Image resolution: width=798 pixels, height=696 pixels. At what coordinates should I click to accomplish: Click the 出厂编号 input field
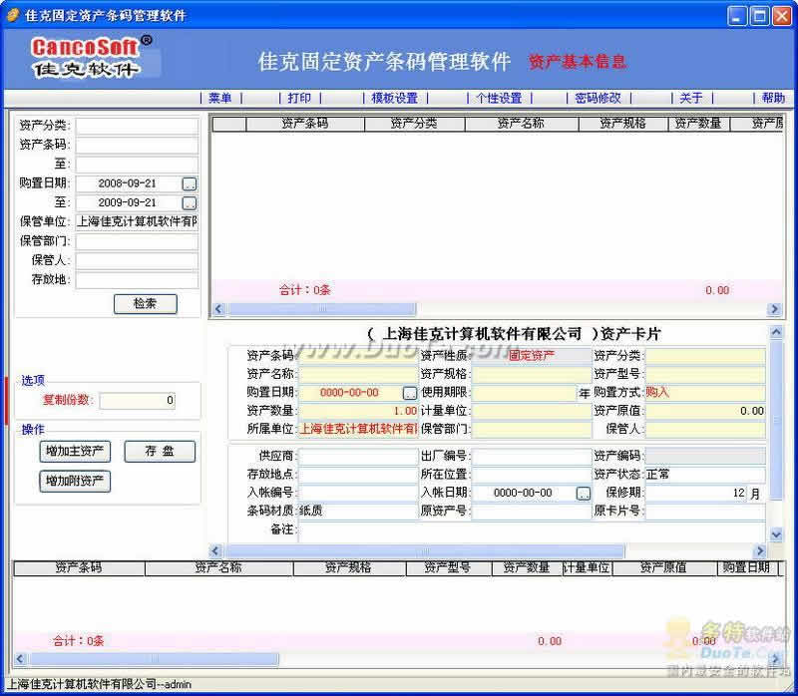click(x=532, y=456)
